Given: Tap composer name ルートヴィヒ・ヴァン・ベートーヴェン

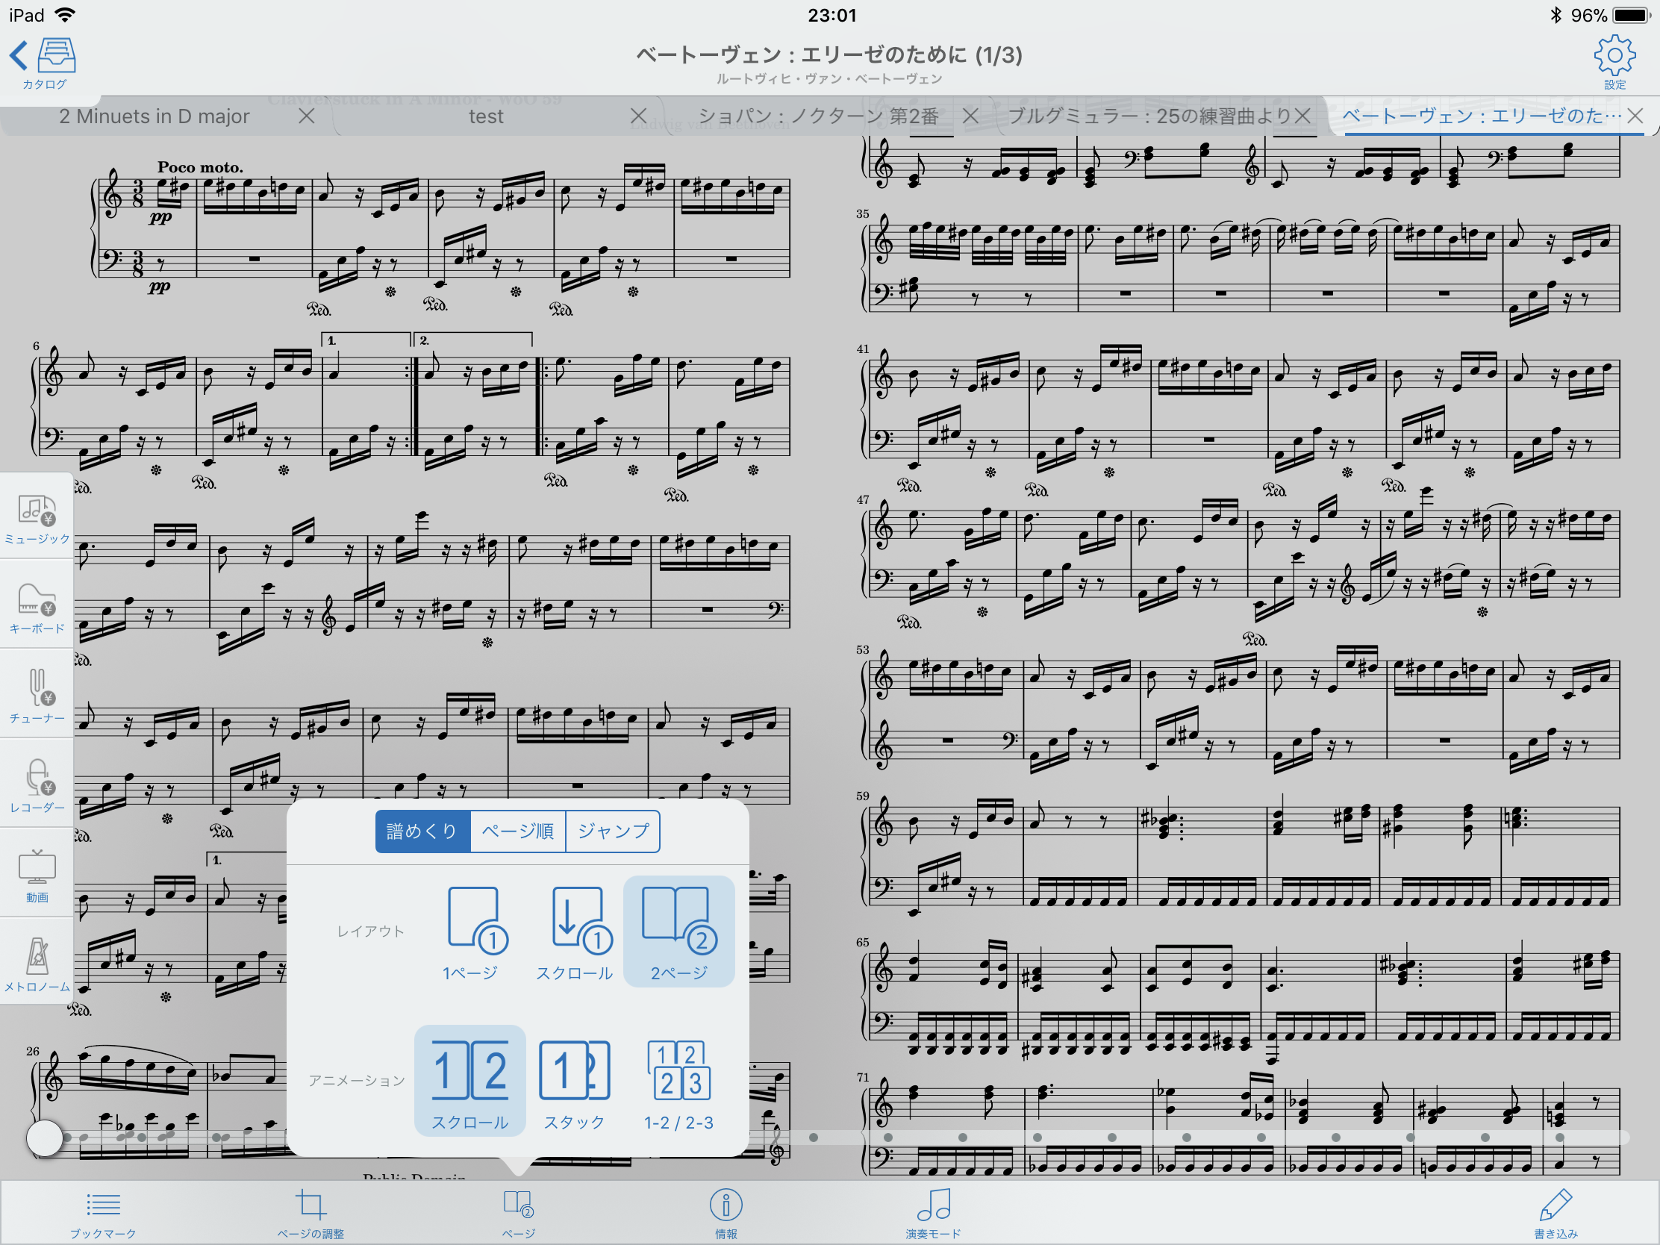Looking at the screenshot, I should (829, 79).
